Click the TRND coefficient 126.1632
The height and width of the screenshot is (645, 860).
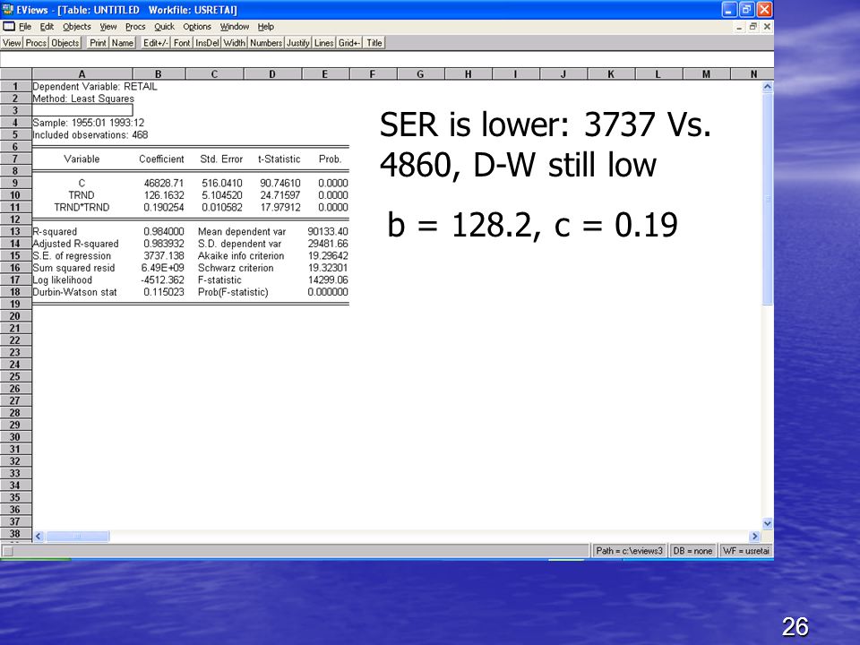coord(164,195)
